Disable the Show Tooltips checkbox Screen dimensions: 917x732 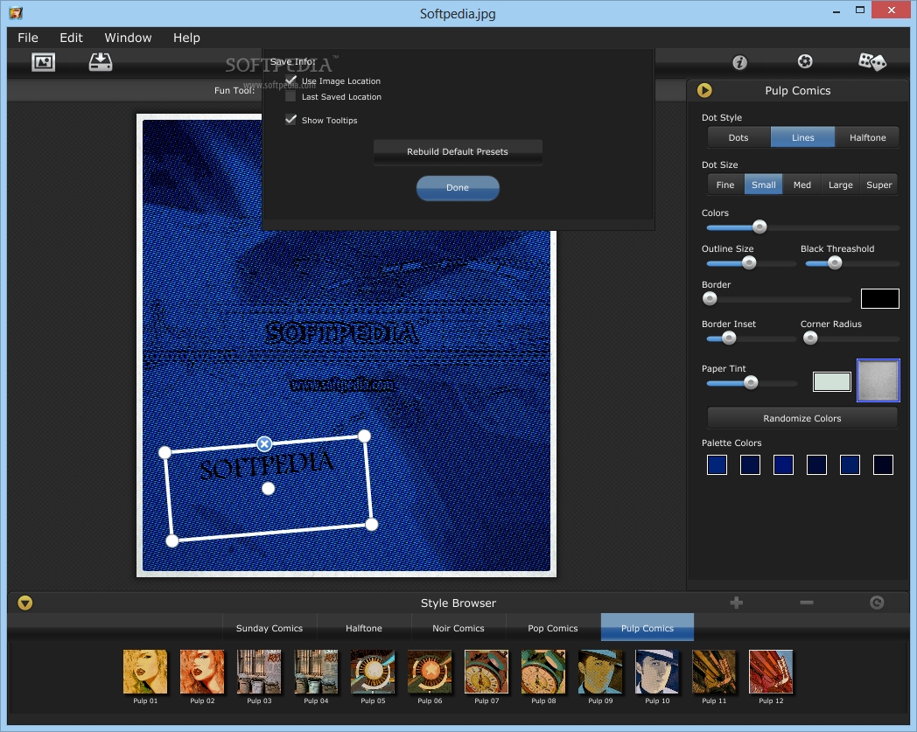click(291, 120)
